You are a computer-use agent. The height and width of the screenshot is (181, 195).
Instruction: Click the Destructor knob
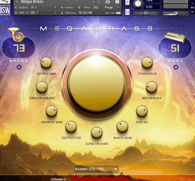click(71, 127)
